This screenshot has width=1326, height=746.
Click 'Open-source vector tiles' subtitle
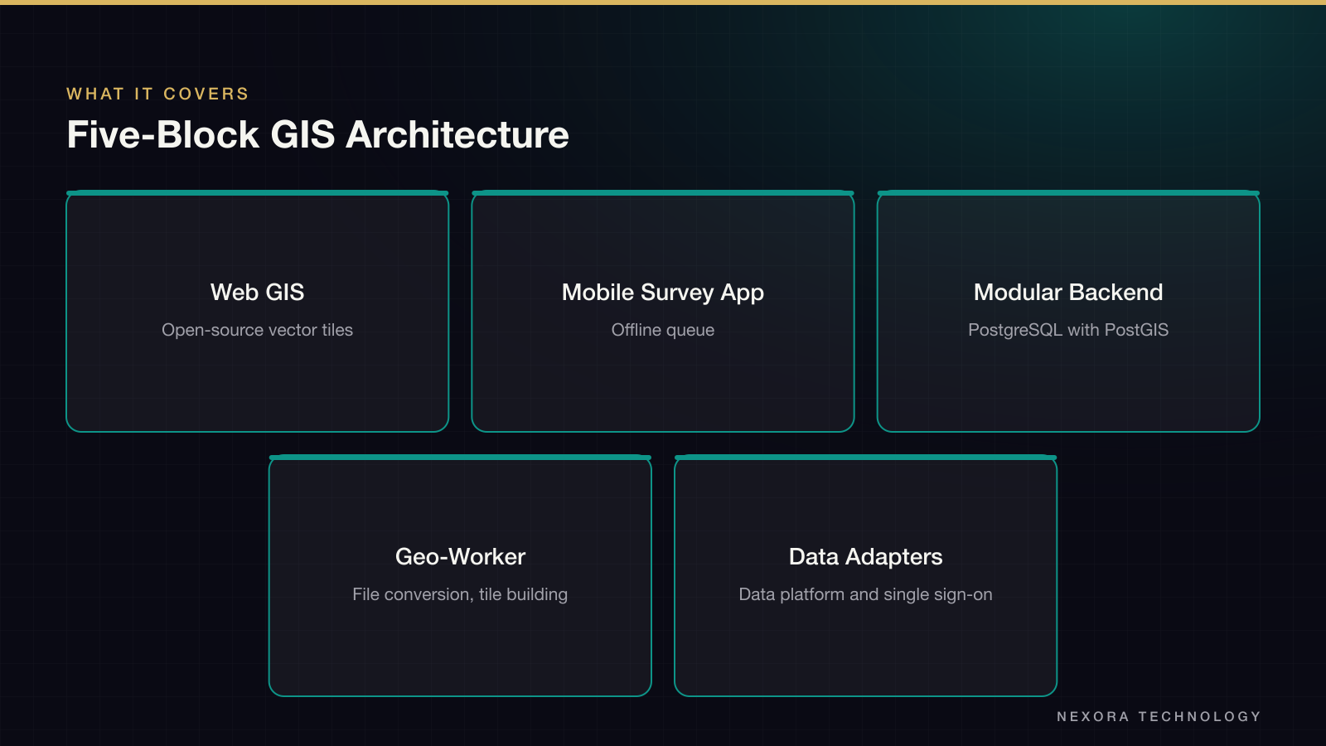tap(257, 330)
